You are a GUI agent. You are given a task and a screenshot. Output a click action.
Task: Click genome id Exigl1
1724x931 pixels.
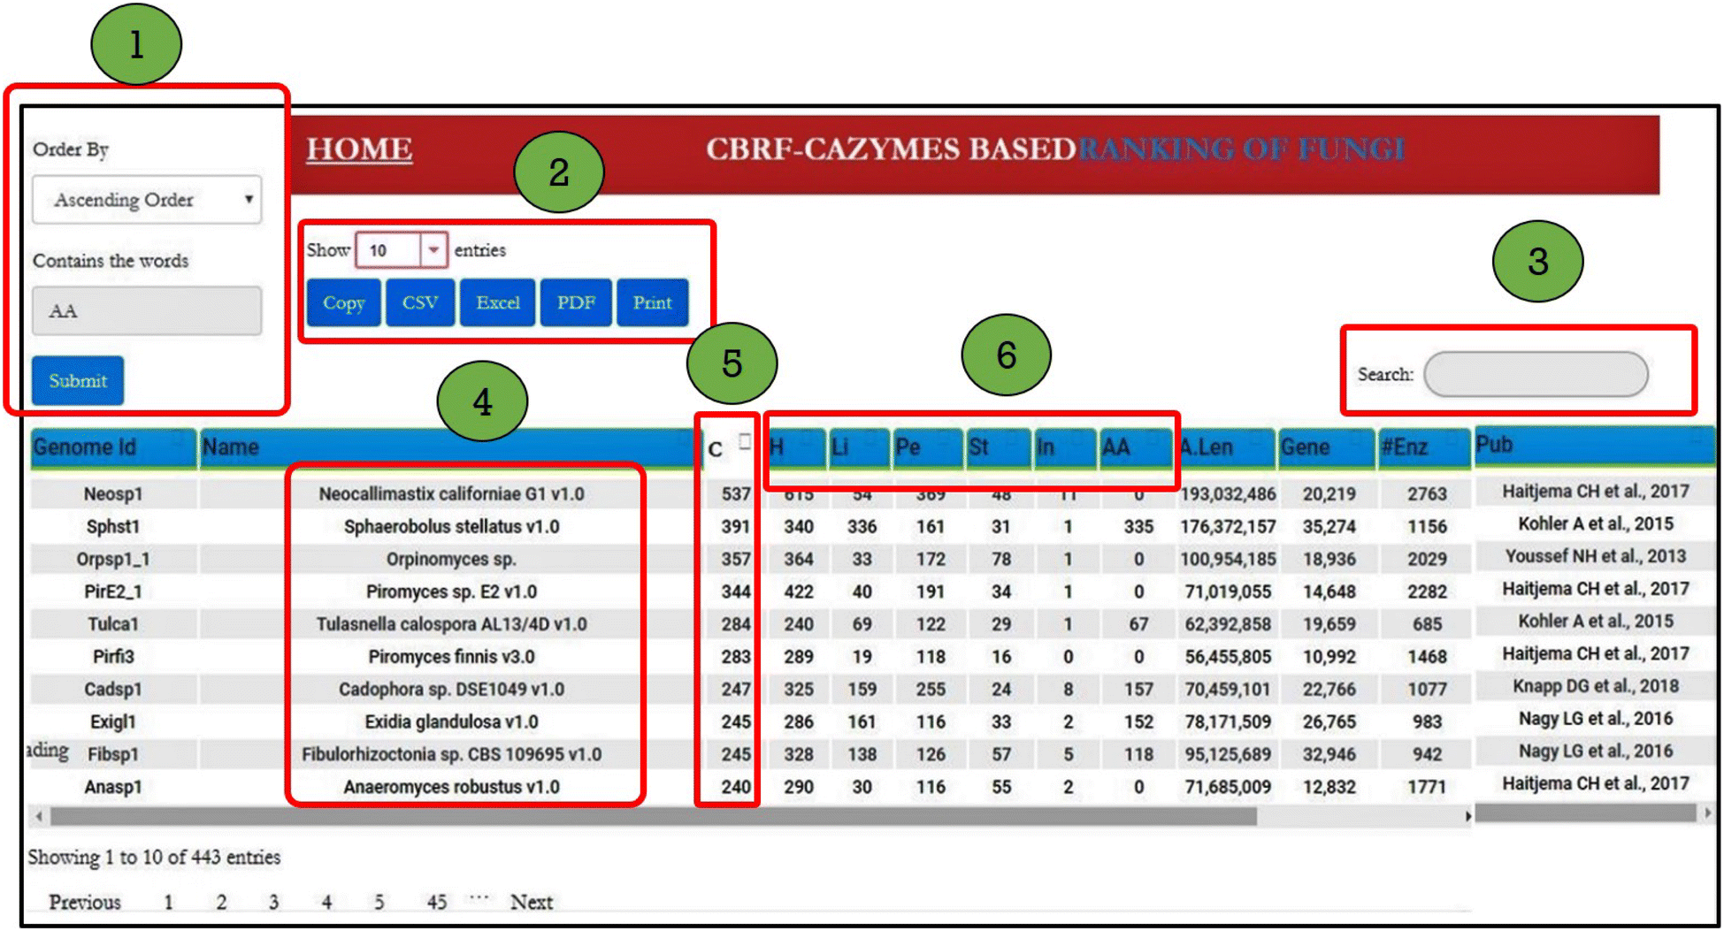[113, 722]
